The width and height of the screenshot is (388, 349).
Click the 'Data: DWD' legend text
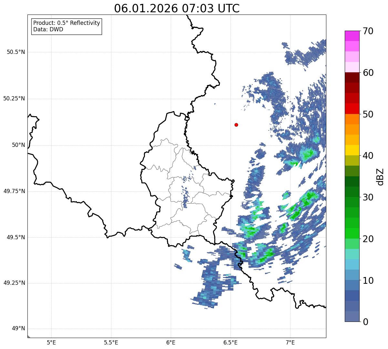point(48,29)
